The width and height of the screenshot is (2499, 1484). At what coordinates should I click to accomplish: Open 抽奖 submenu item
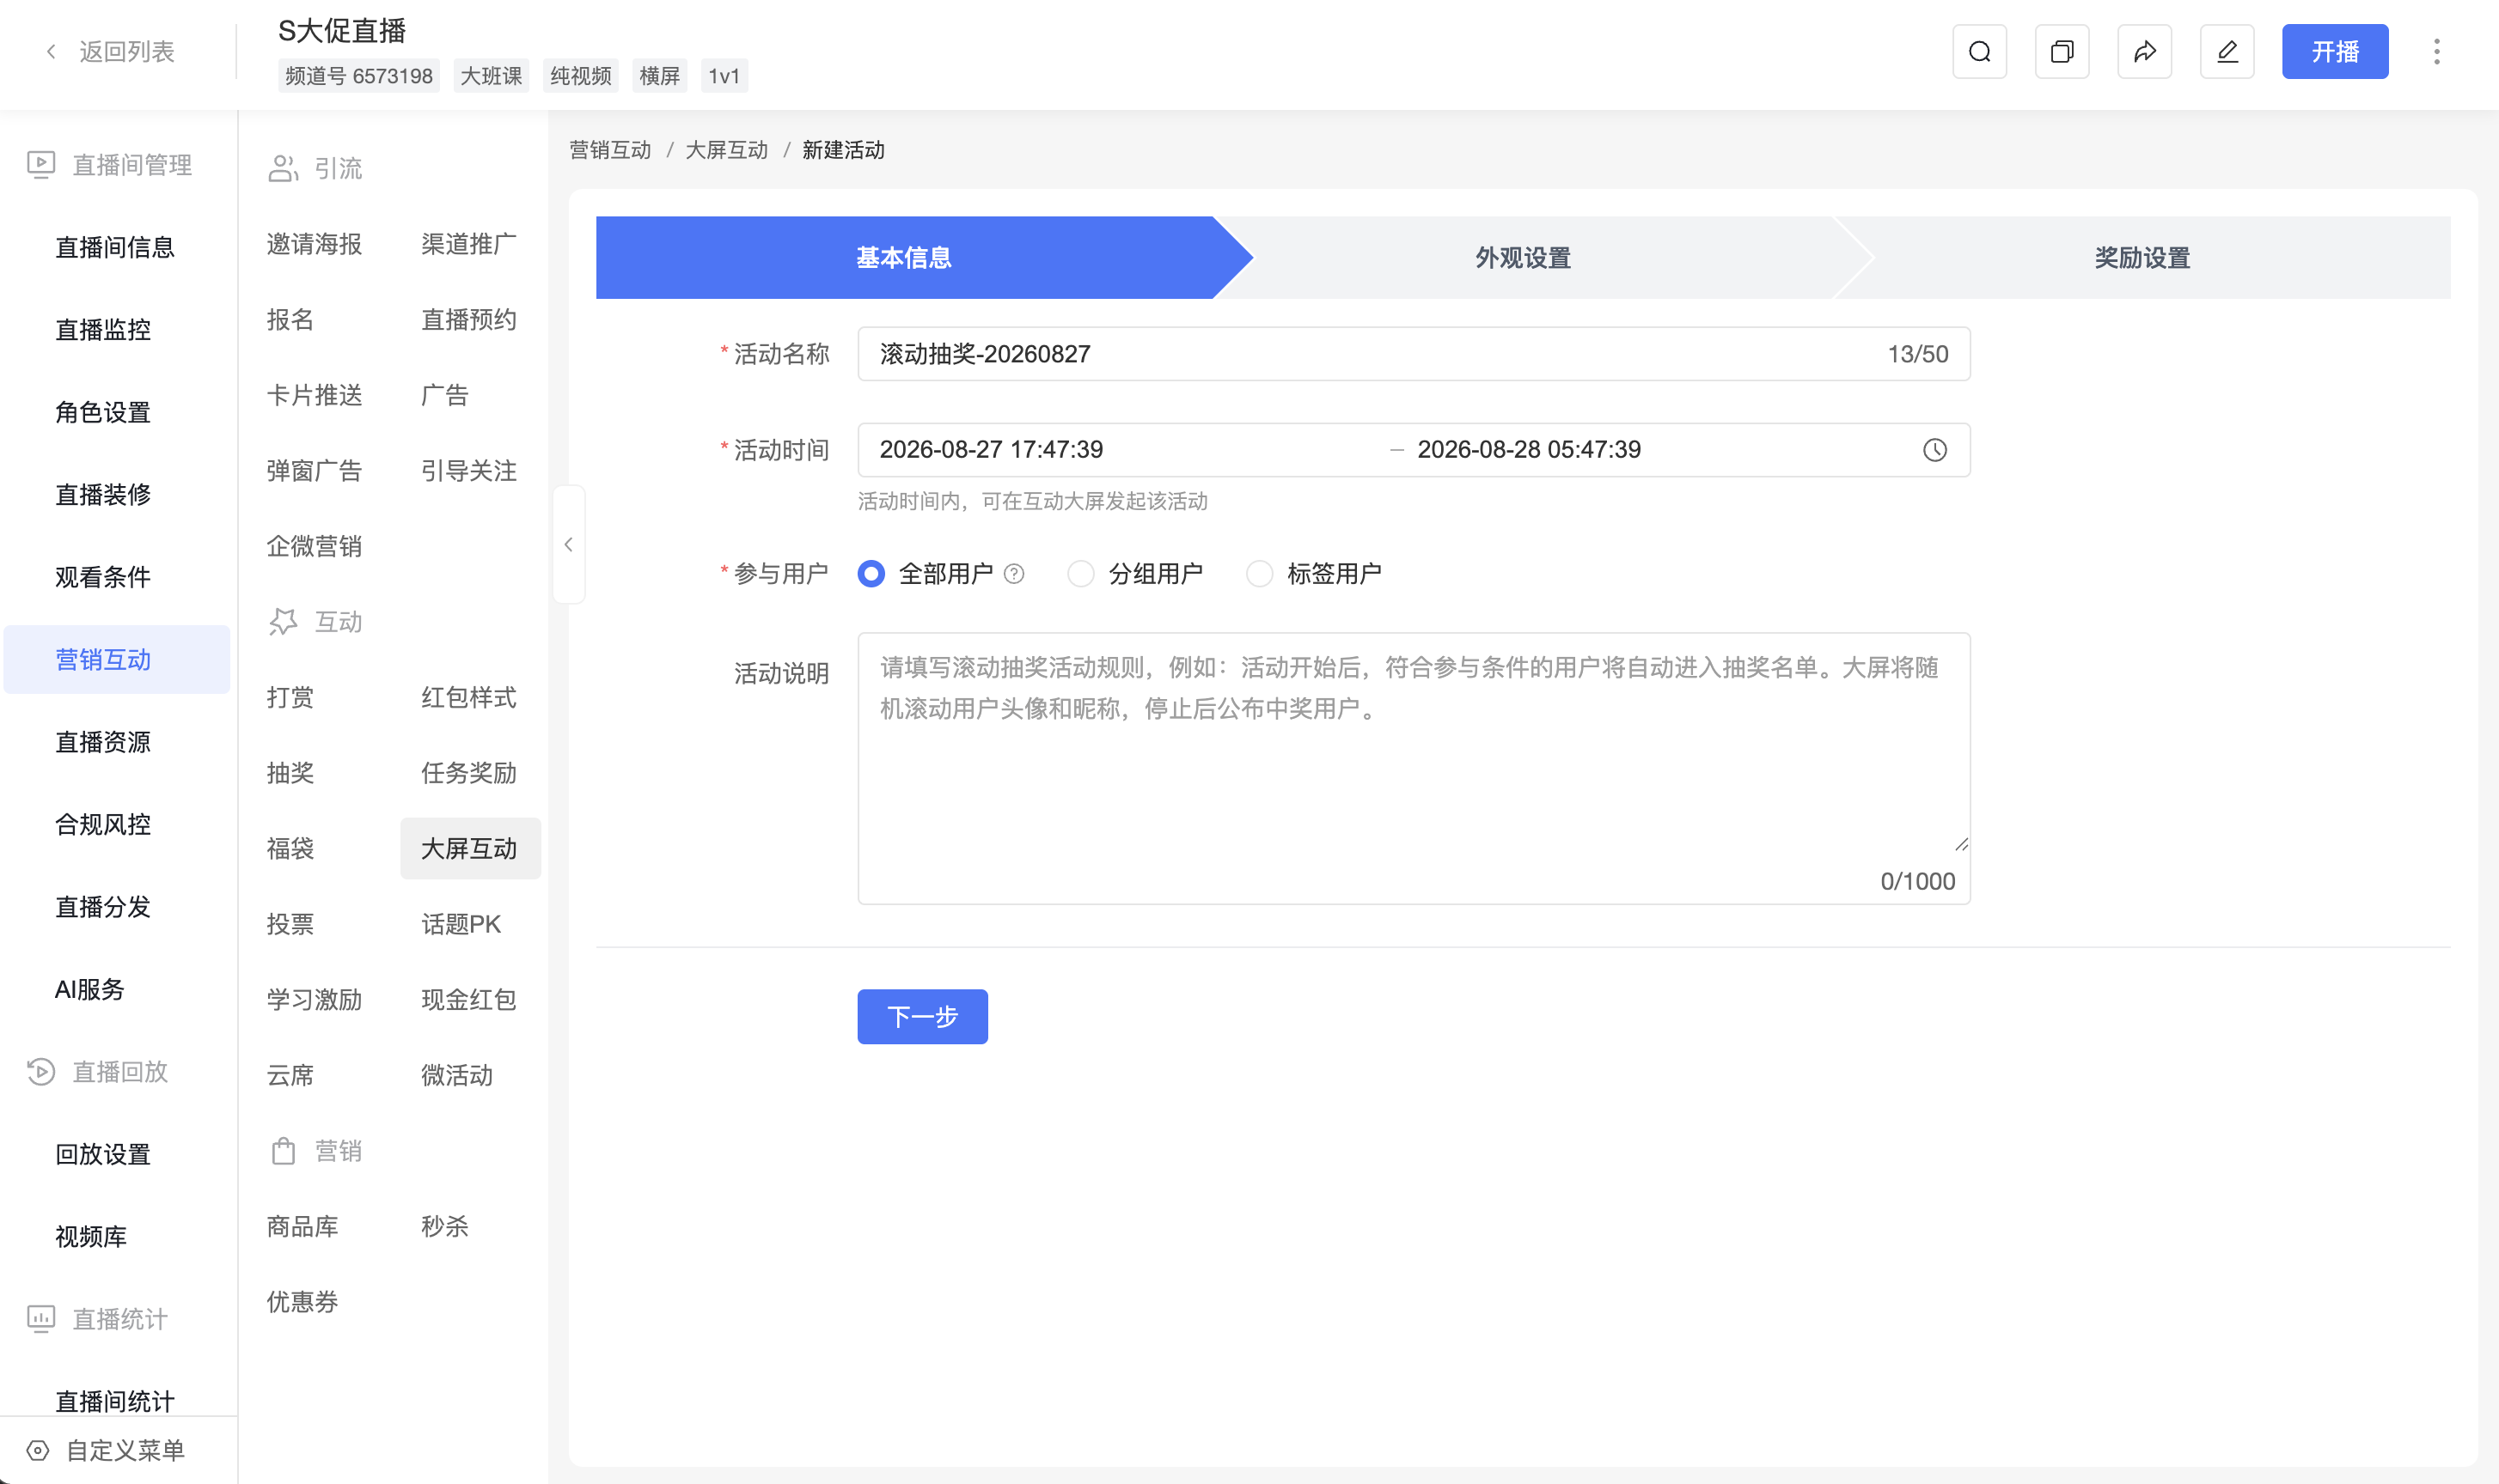[290, 772]
